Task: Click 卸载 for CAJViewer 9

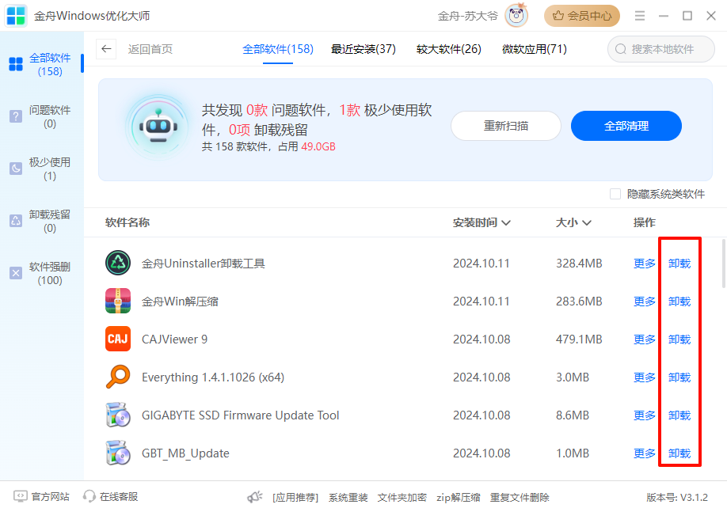Action: pos(679,339)
